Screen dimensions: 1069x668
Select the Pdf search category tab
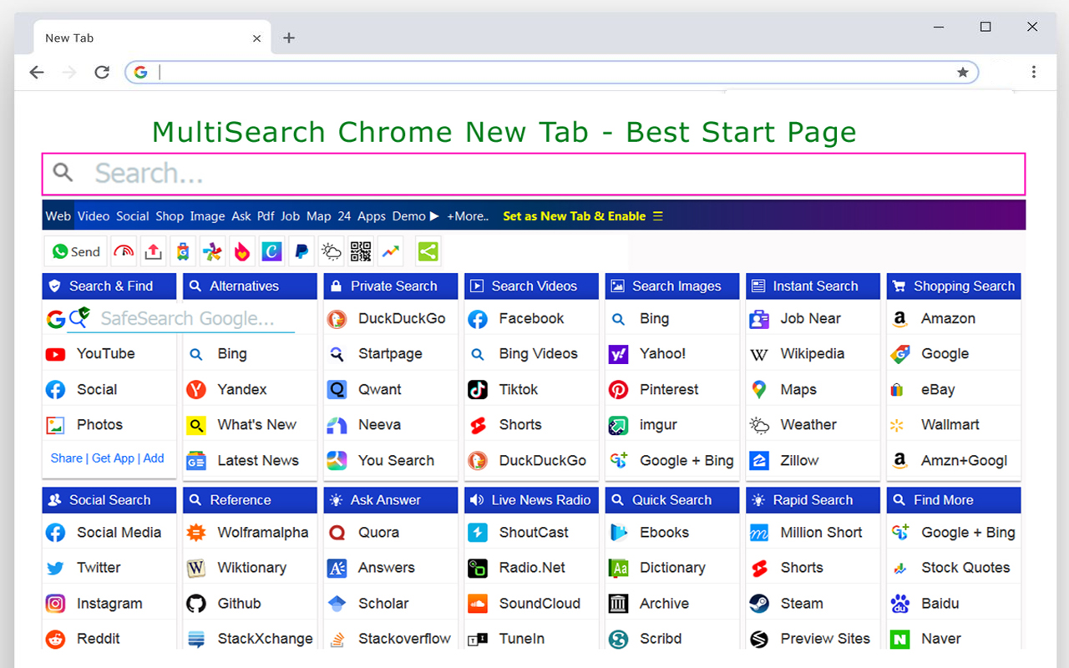(x=266, y=216)
